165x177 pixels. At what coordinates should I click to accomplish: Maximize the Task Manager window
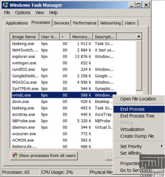click(x=139, y=5)
